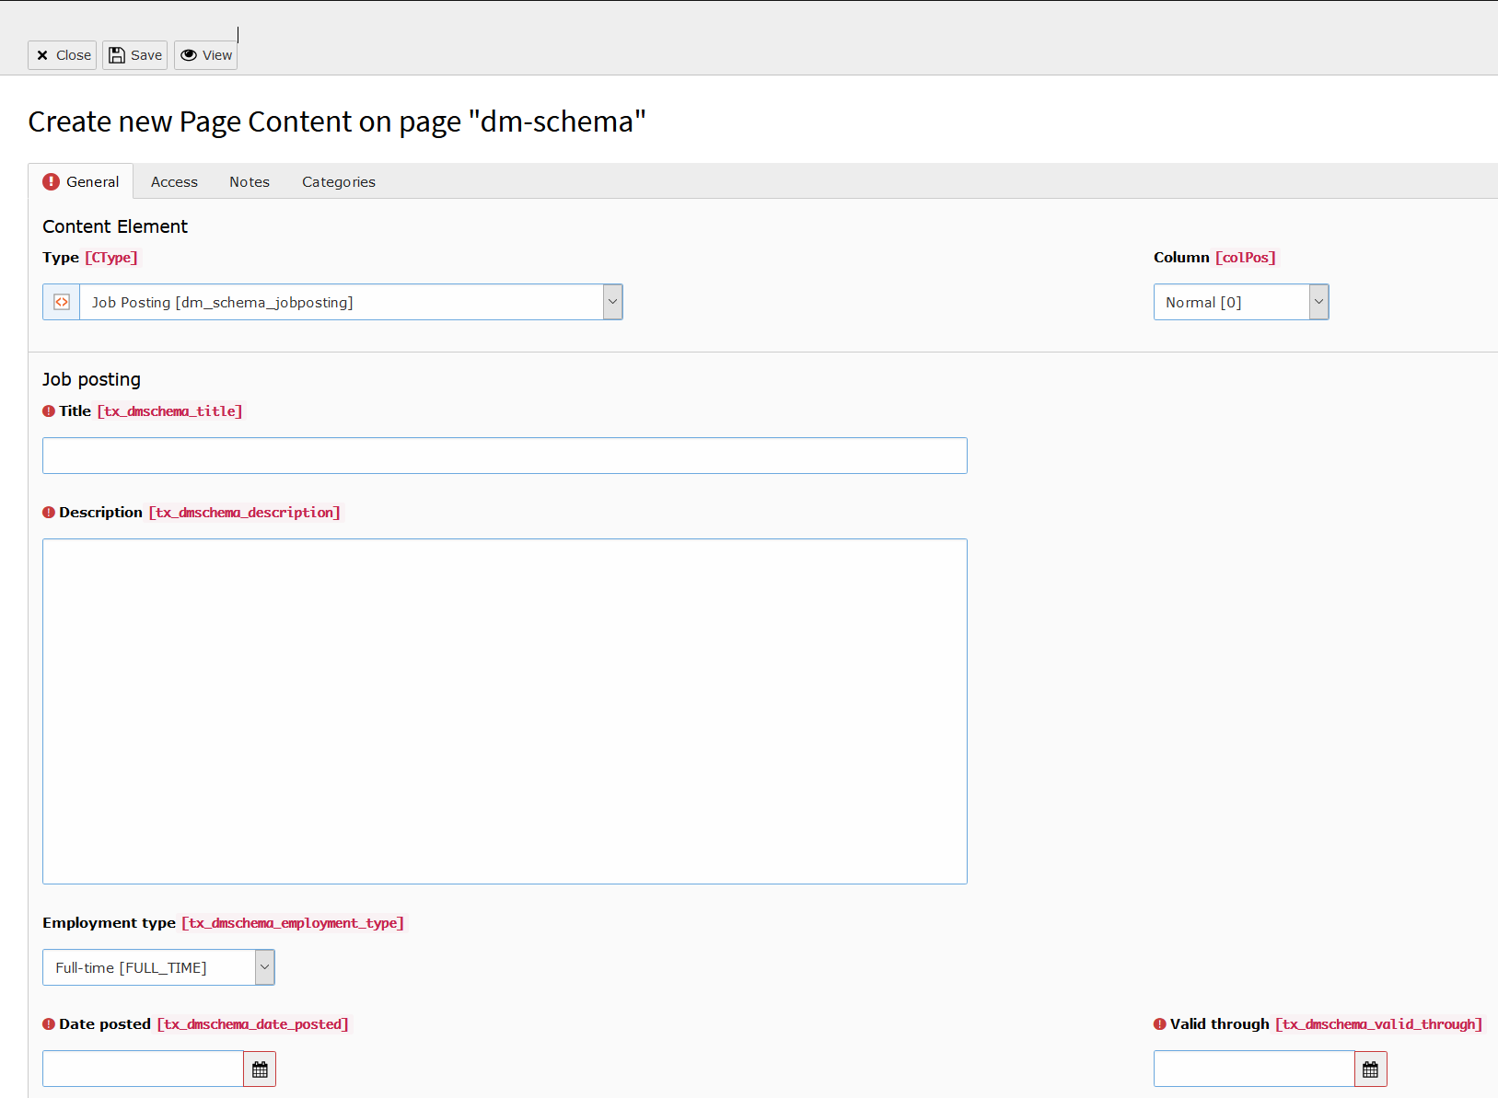Expand the Employment type dropdown
The image size is (1498, 1098).
click(158, 967)
